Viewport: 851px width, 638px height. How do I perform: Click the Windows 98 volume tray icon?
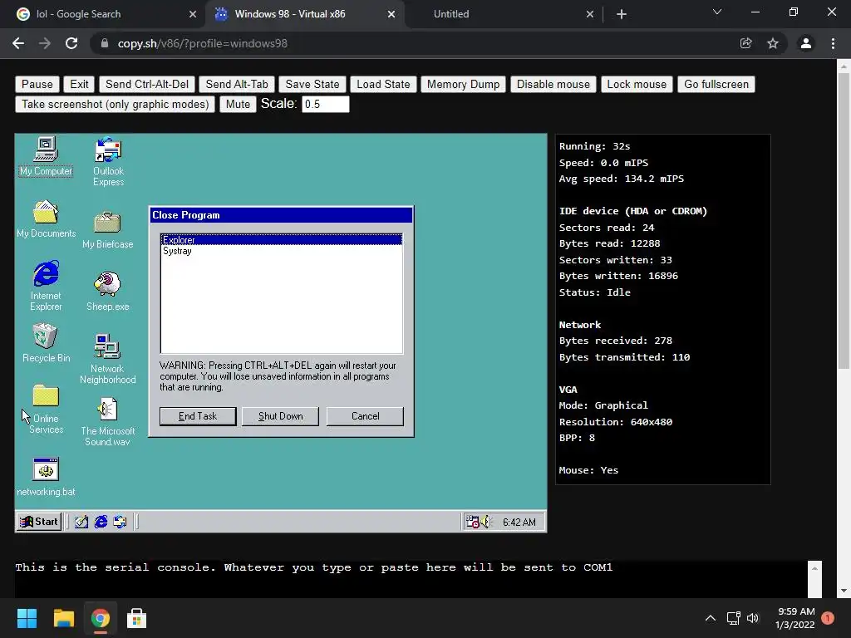coord(485,522)
